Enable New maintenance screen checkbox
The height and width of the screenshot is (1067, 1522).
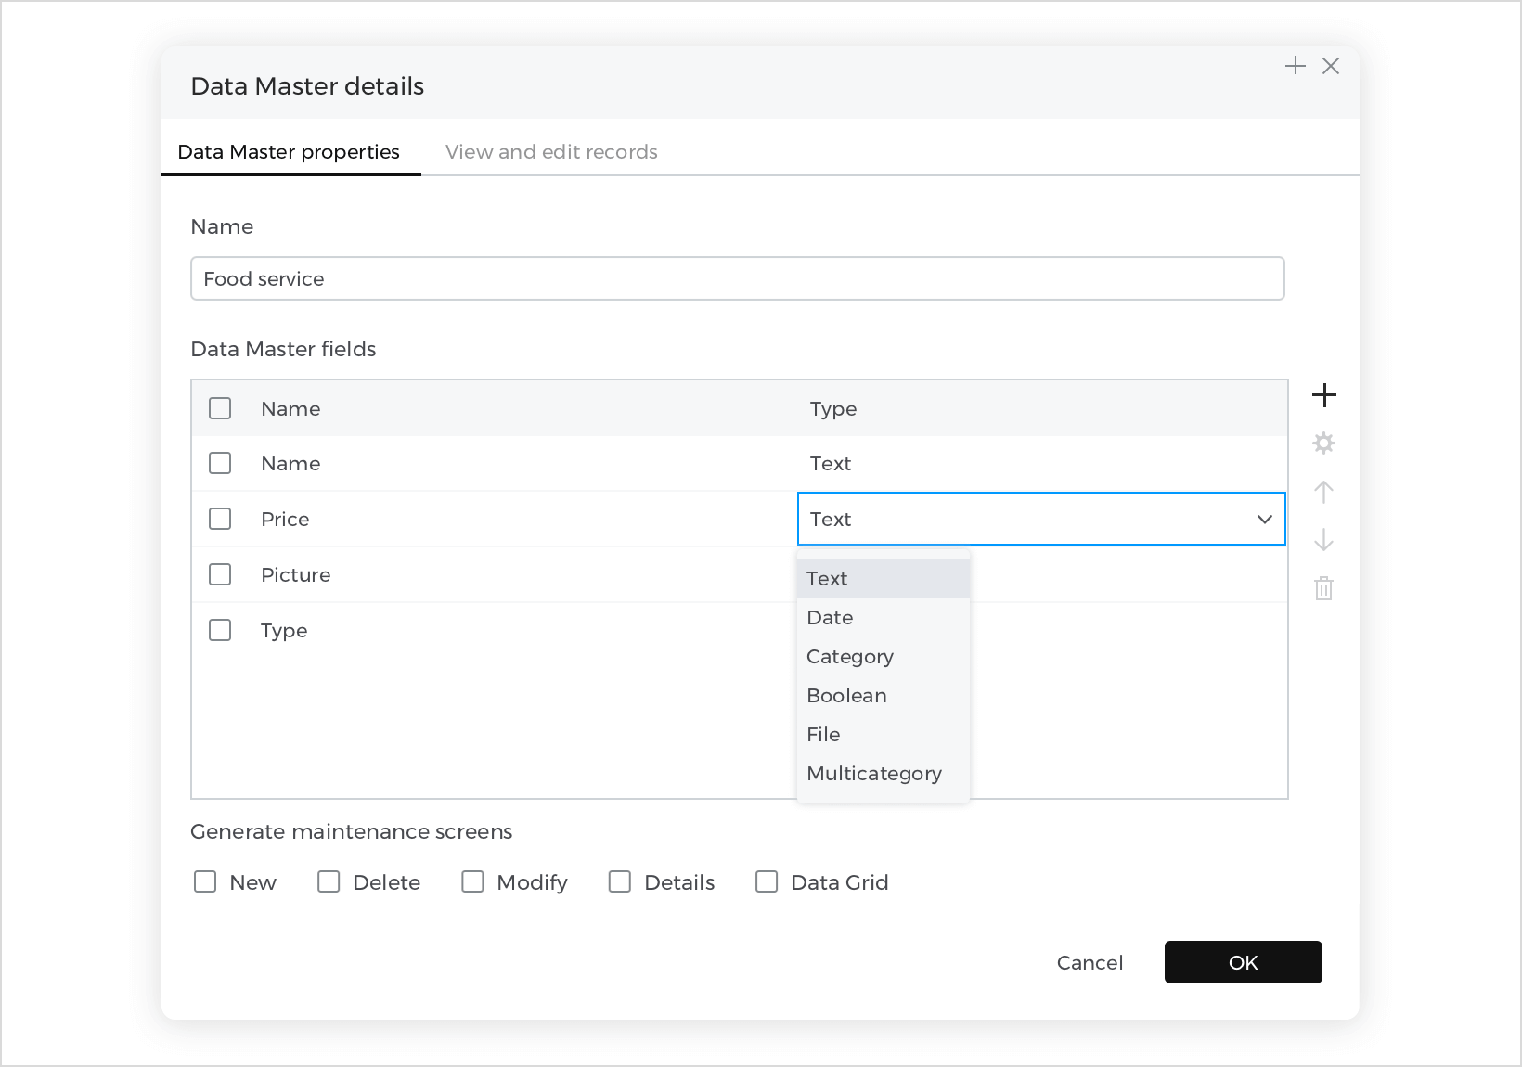(x=205, y=881)
